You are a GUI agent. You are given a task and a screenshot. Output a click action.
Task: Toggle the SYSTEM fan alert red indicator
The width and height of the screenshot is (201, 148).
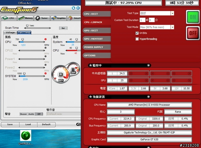46,73
